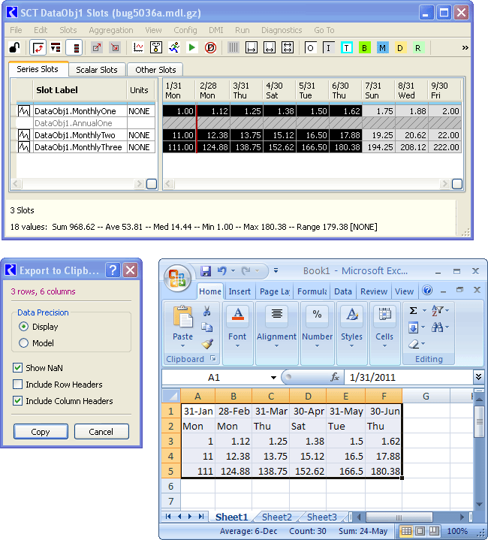This screenshot has height=540, width=488.
Task: Switch Excel to Normal view status icon
Action: point(407,531)
